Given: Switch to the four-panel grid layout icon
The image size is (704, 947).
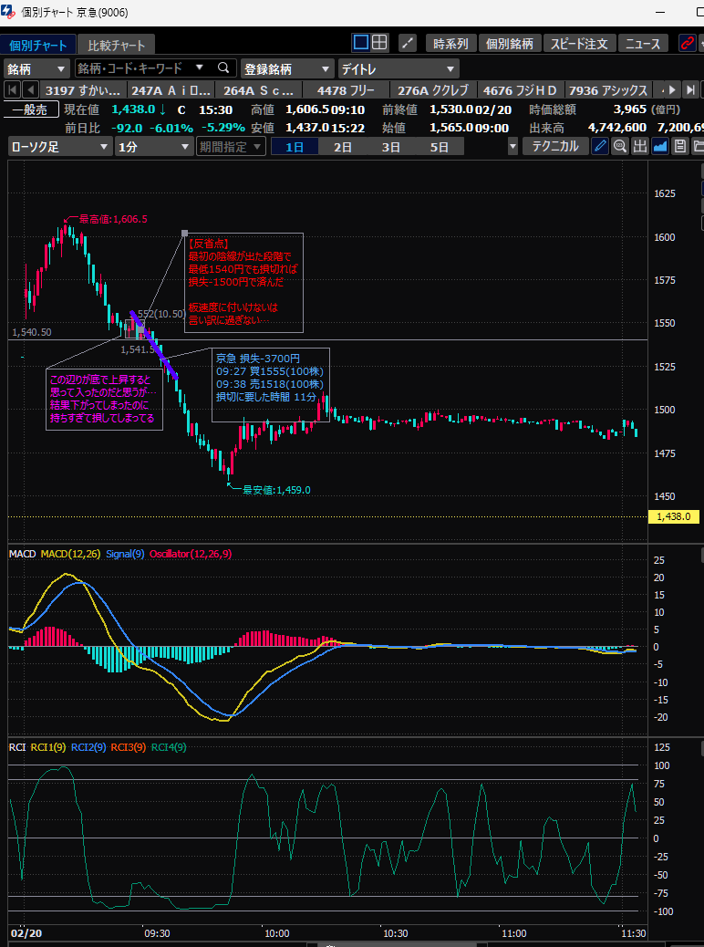Looking at the screenshot, I should coord(379,43).
